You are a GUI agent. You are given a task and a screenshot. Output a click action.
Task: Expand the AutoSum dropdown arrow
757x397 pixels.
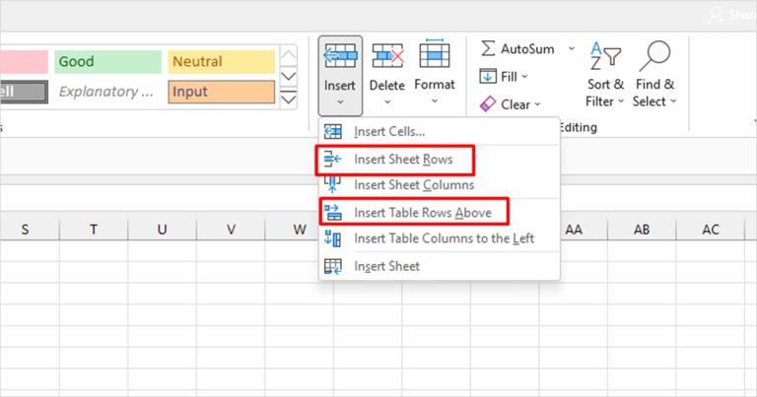pos(571,48)
